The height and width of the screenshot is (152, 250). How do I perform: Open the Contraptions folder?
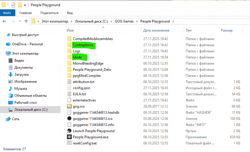pyautogui.click(x=82, y=45)
